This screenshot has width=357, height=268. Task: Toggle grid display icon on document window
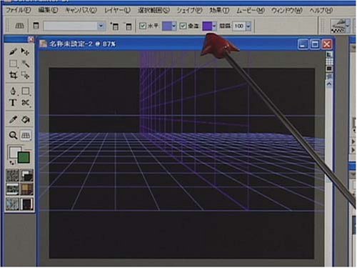click(329, 61)
